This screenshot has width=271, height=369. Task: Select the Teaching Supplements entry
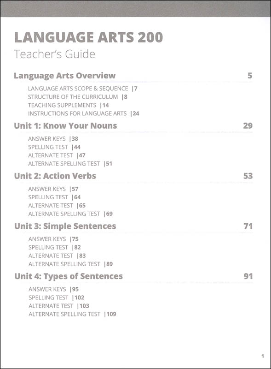click(69, 105)
